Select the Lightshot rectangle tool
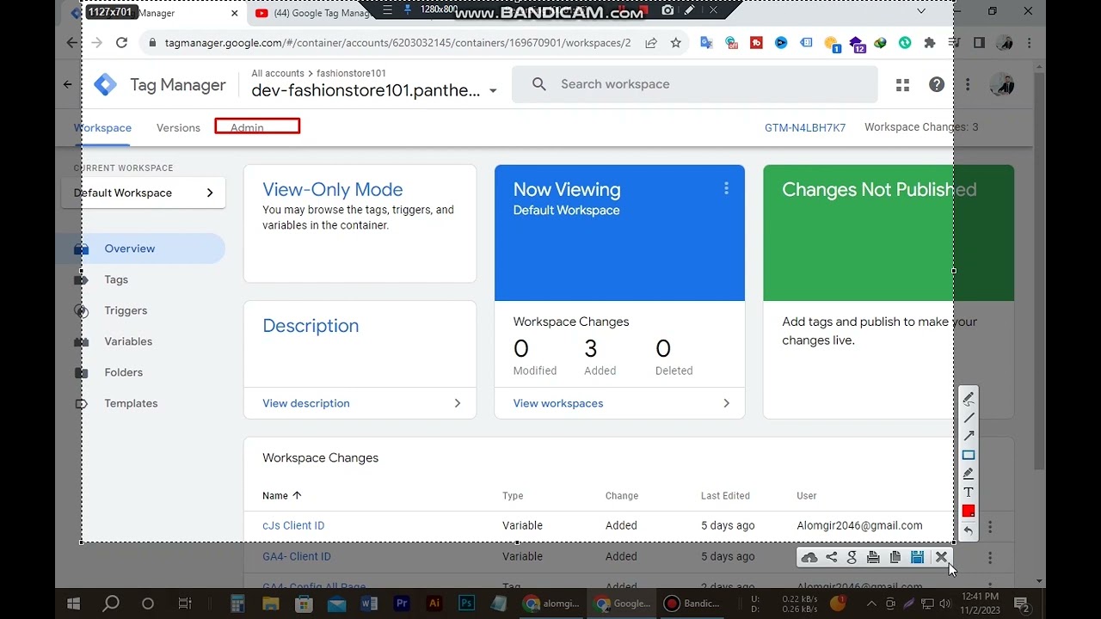 pyautogui.click(x=969, y=455)
